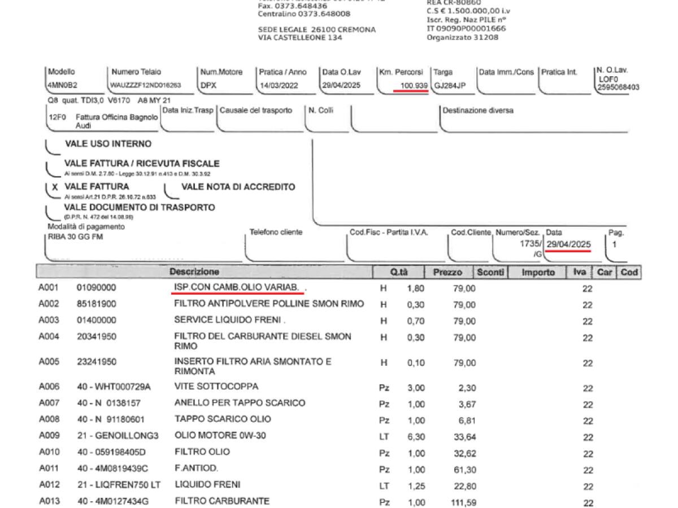
Task: Click the Descrizione column header
Action: 194,272
